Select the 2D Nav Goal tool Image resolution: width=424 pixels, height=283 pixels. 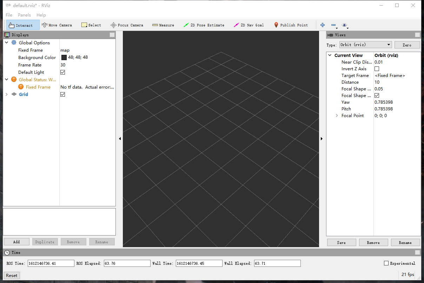point(249,25)
